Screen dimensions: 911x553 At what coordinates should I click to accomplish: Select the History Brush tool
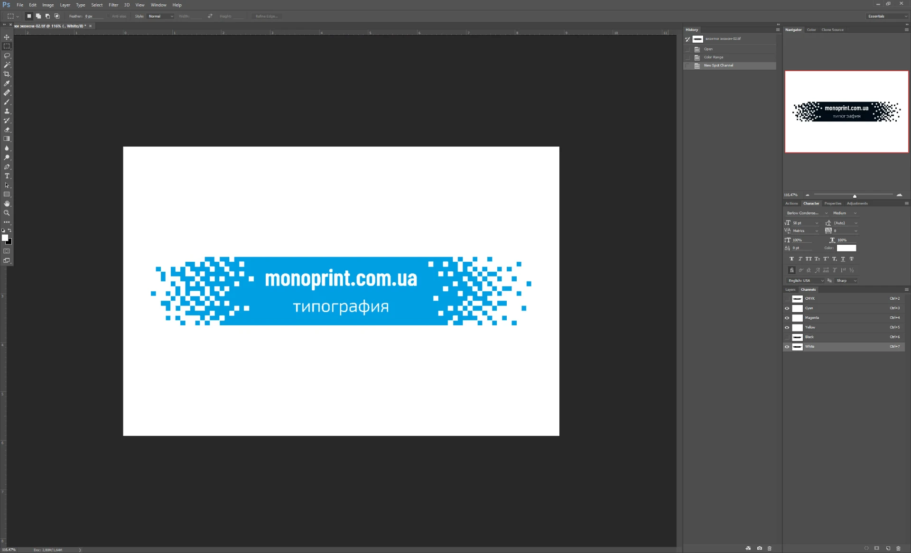pos(7,120)
